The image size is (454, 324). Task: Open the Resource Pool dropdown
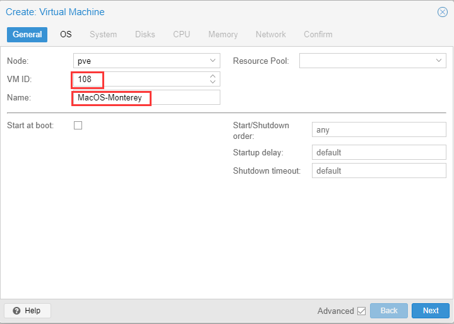439,61
